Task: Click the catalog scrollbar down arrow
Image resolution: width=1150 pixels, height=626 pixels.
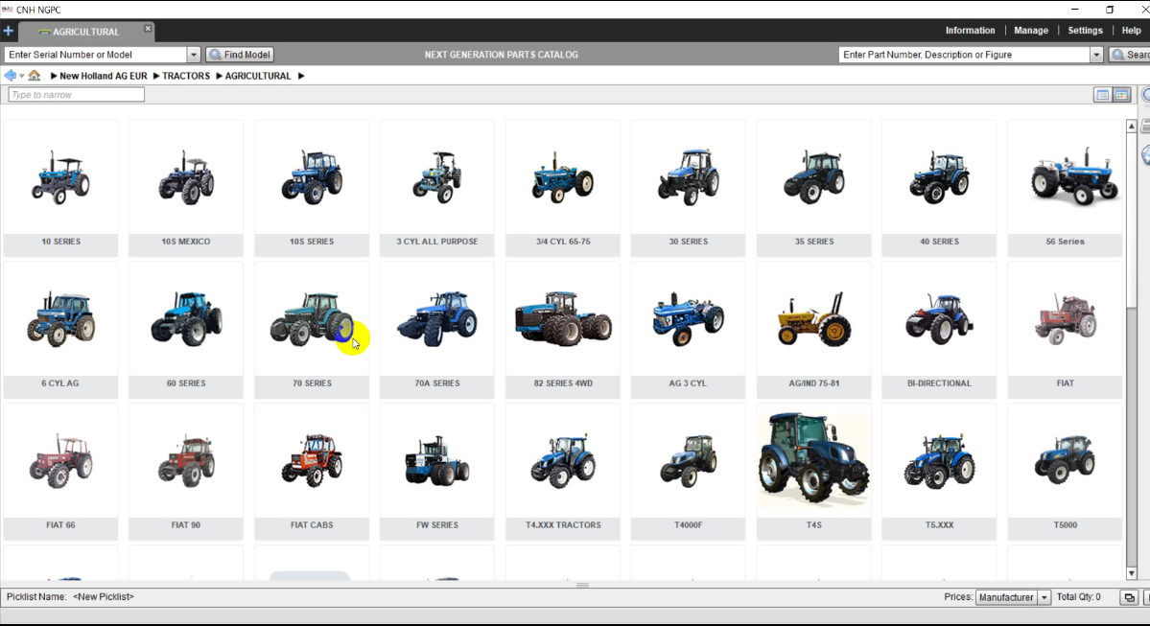Action: pyautogui.click(x=1131, y=573)
